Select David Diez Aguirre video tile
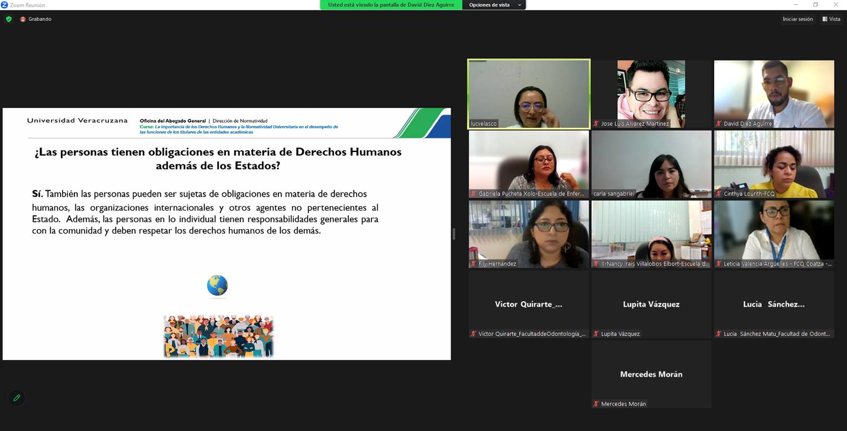This screenshot has width=847, height=431. click(x=774, y=94)
